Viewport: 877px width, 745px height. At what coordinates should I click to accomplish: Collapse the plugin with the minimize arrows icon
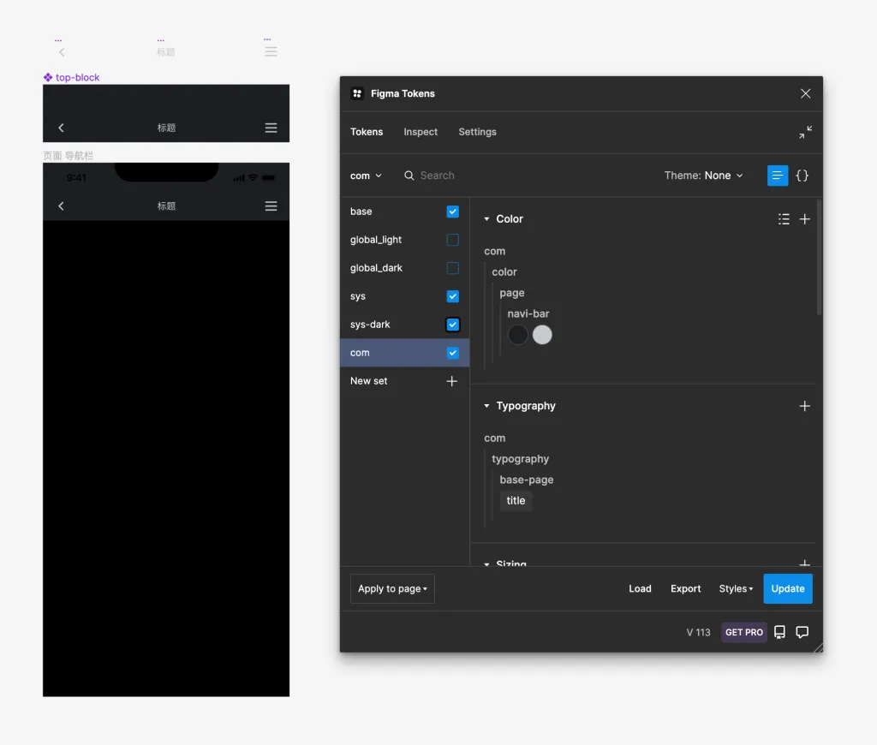(805, 132)
